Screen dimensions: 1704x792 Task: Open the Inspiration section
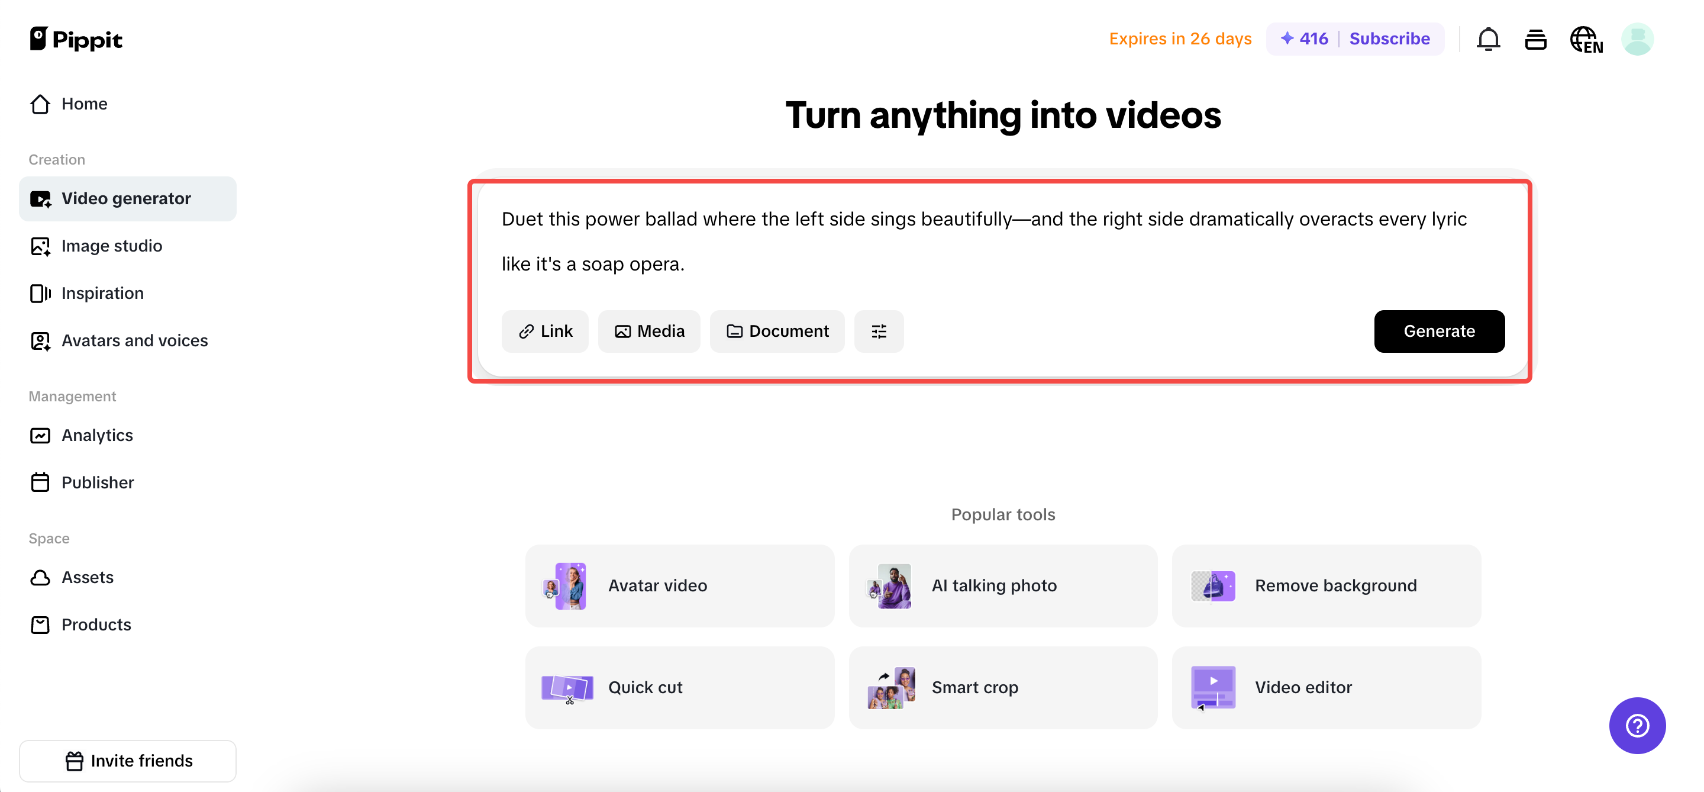(102, 292)
